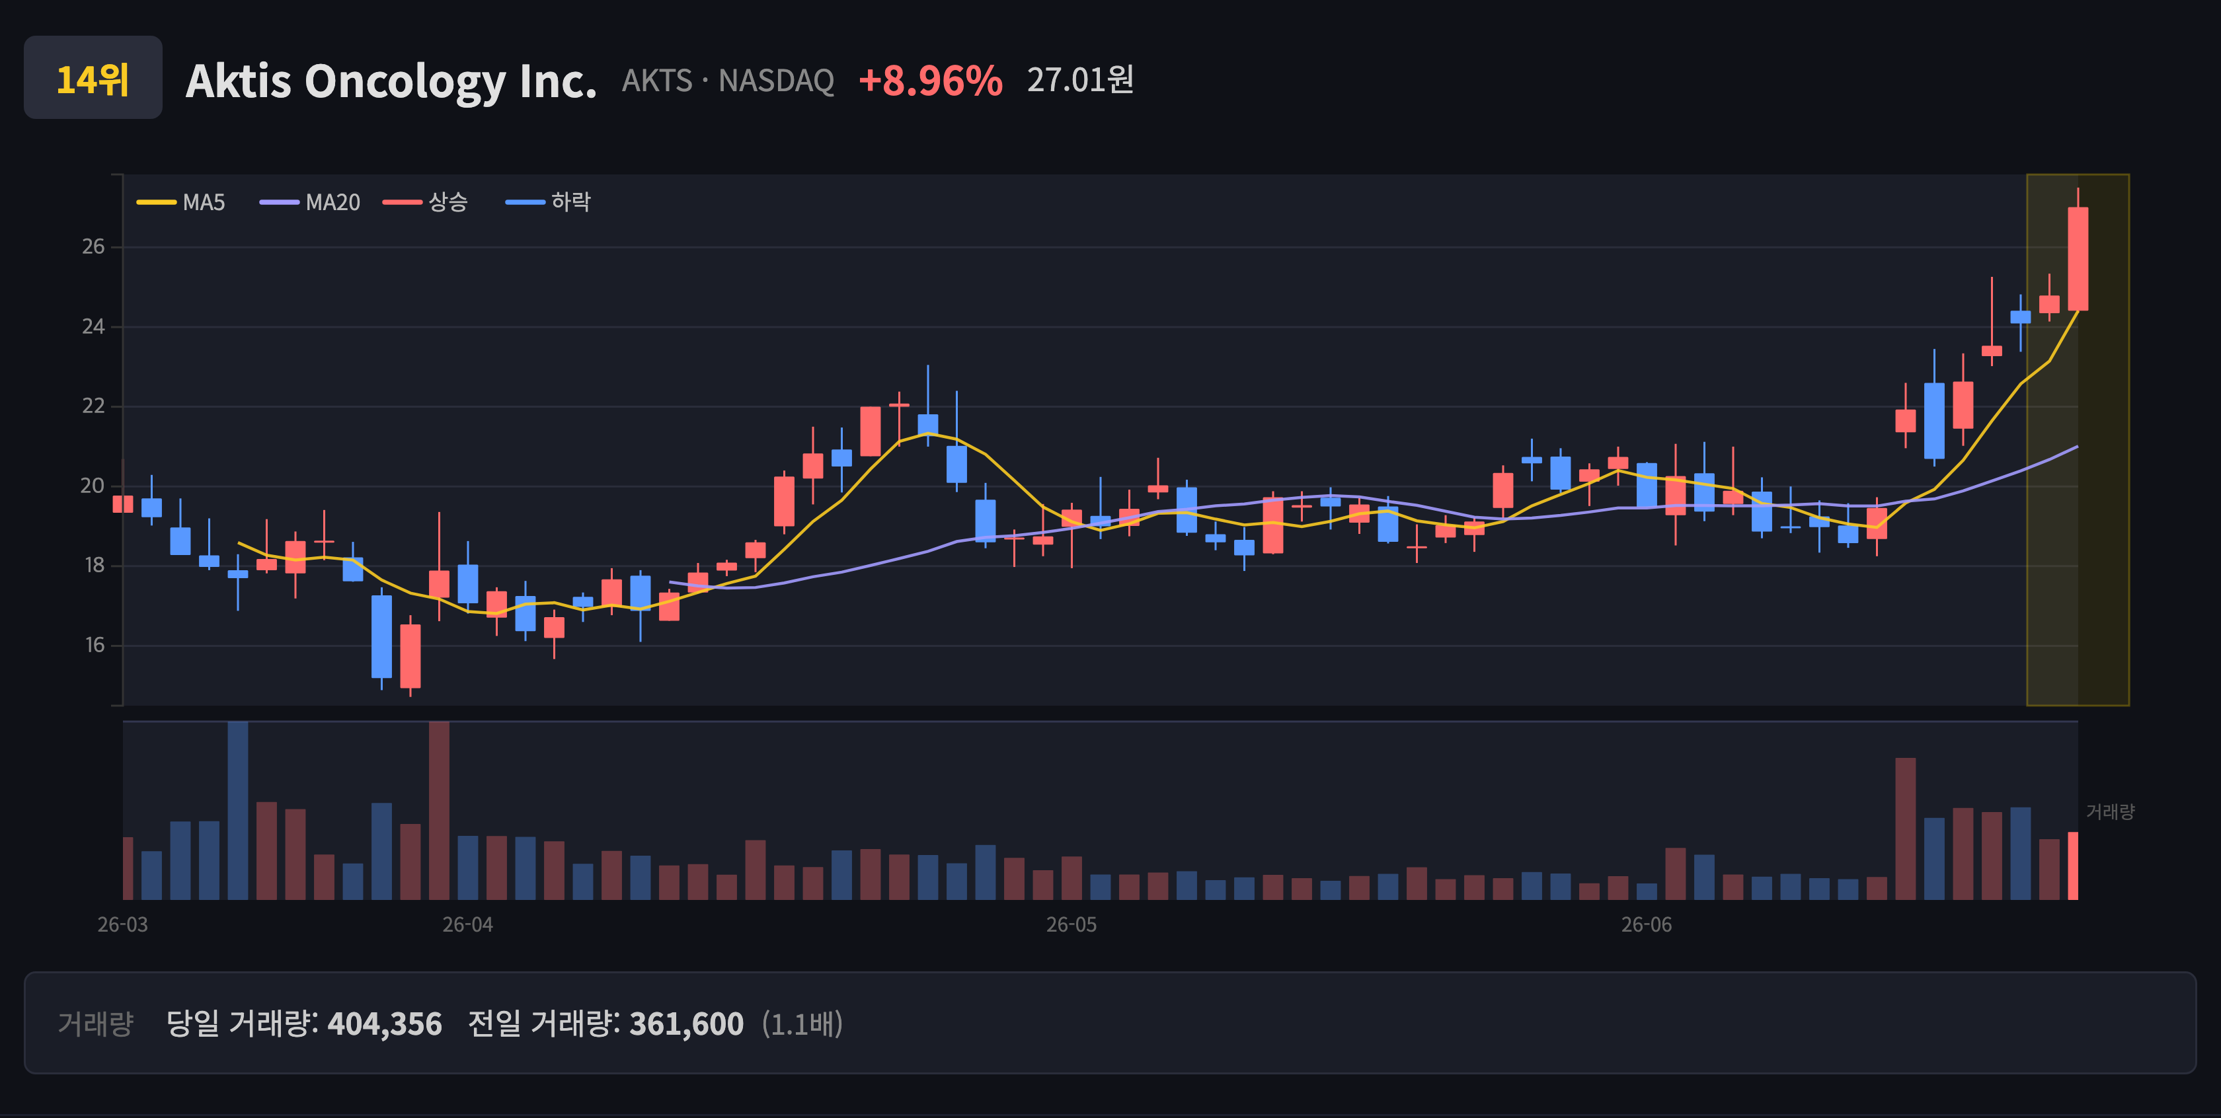Click the 24 price axis label

pyautogui.click(x=93, y=326)
